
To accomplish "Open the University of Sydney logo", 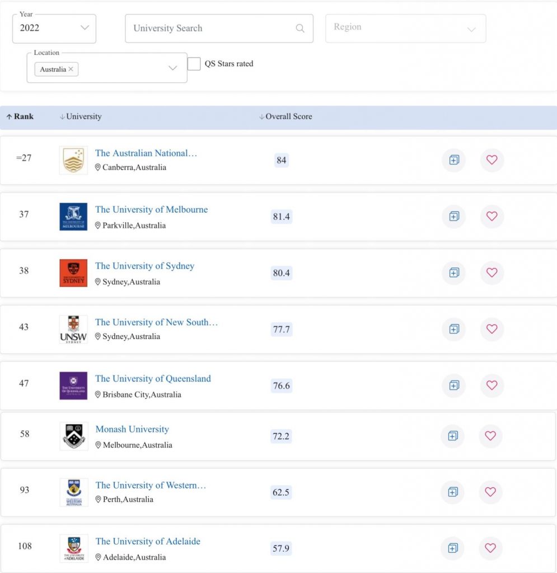I will click(73, 273).
